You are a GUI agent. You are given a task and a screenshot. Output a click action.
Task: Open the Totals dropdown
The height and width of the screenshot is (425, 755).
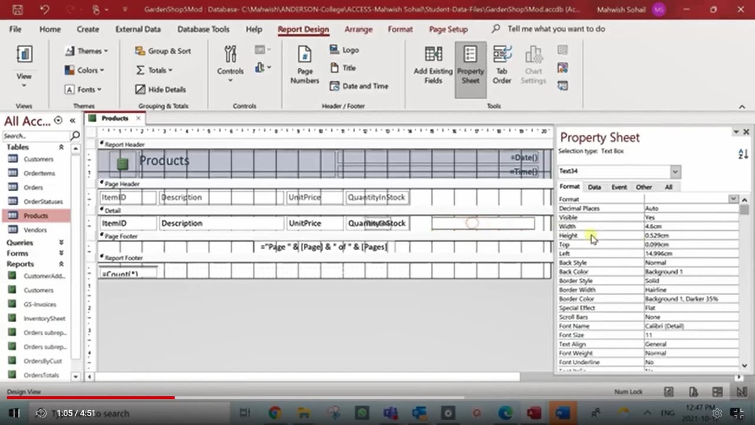tap(154, 70)
